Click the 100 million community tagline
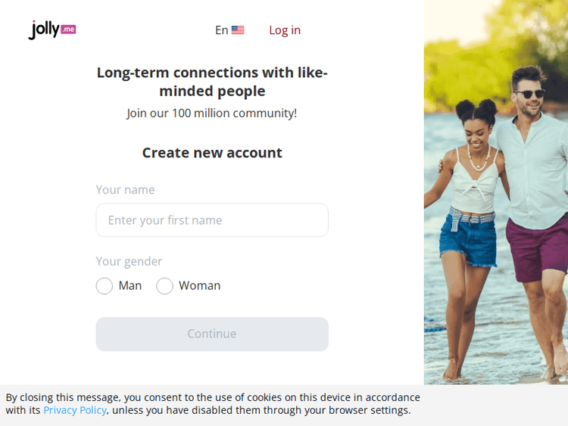The image size is (568, 426). point(212,113)
